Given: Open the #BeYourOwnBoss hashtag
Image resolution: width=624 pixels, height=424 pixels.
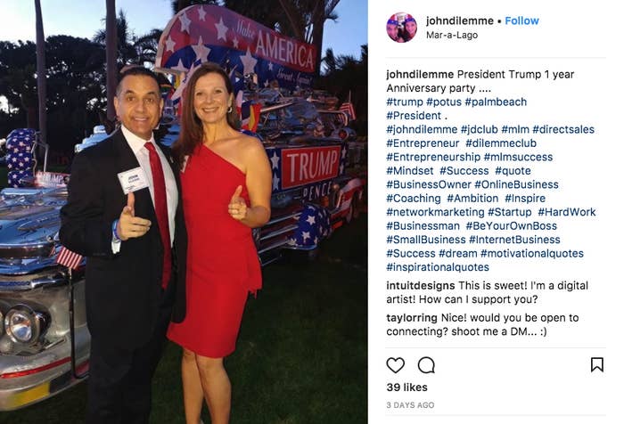Looking at the screenshot, I should pos(511,226).
